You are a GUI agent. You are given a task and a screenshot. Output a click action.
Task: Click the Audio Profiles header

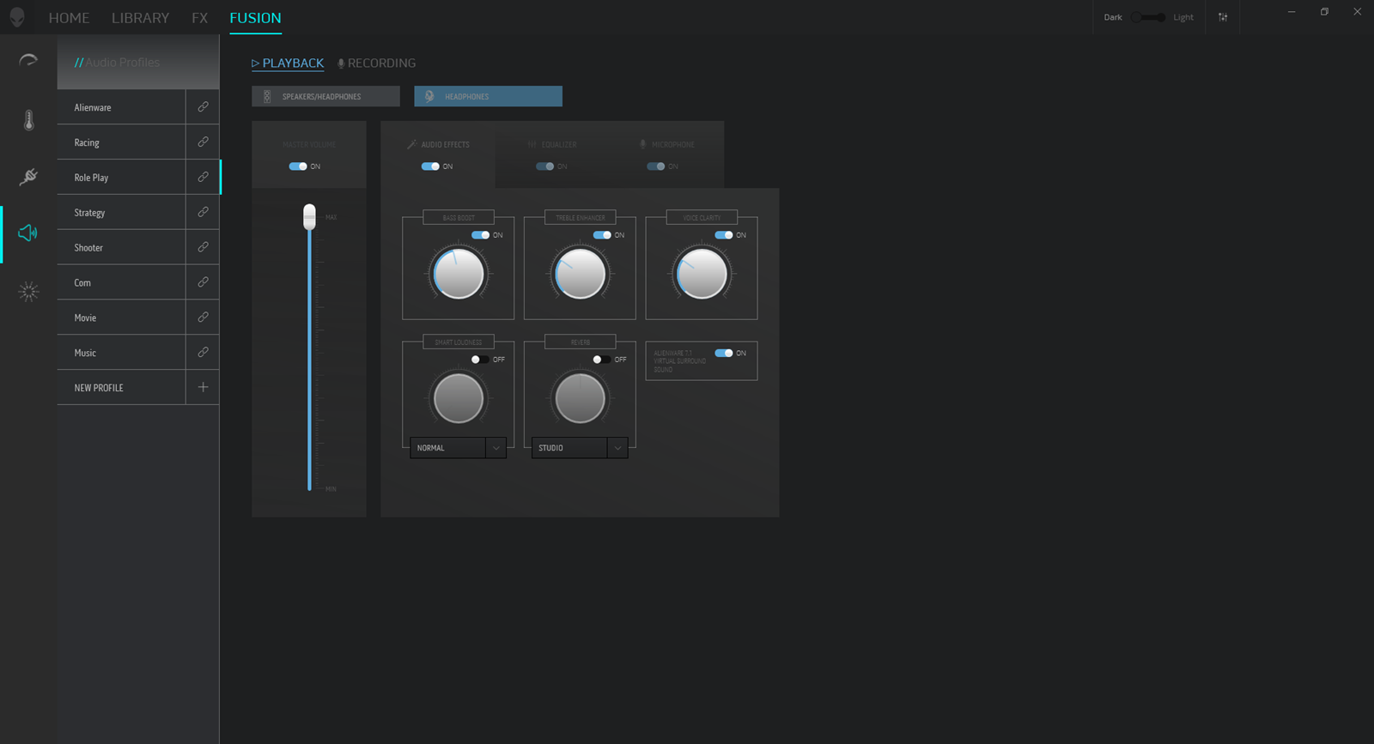pos(138,63)
